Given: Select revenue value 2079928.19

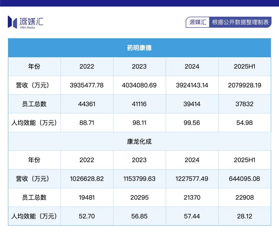Looking at the screenshot, I should [245, 85].
